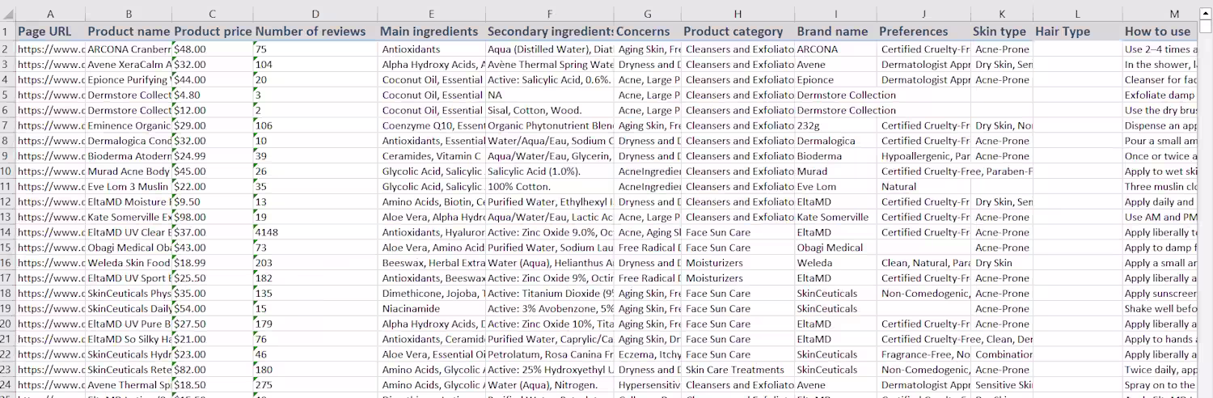Select the brand cell 'Eve Lom'

tap(835, 187)
